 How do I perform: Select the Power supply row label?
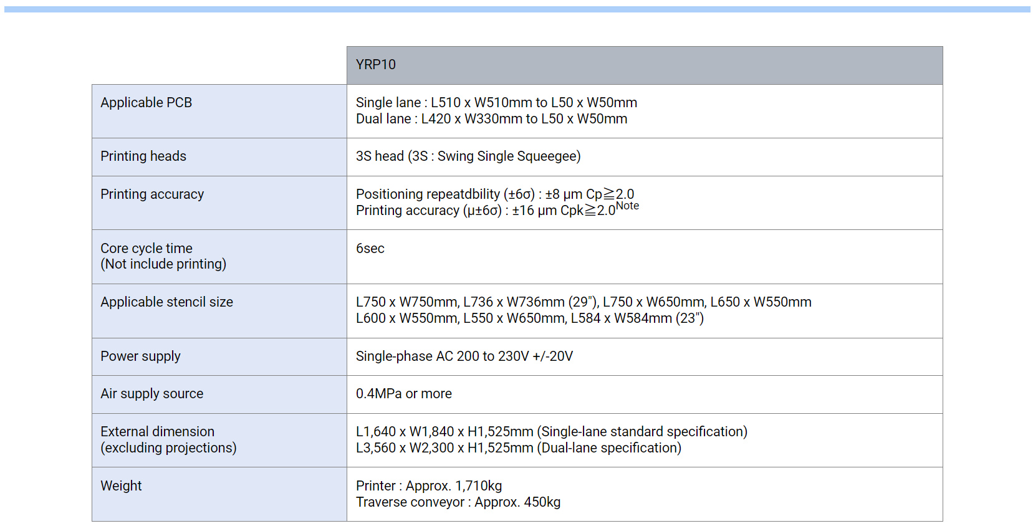(x=140, y=356)
